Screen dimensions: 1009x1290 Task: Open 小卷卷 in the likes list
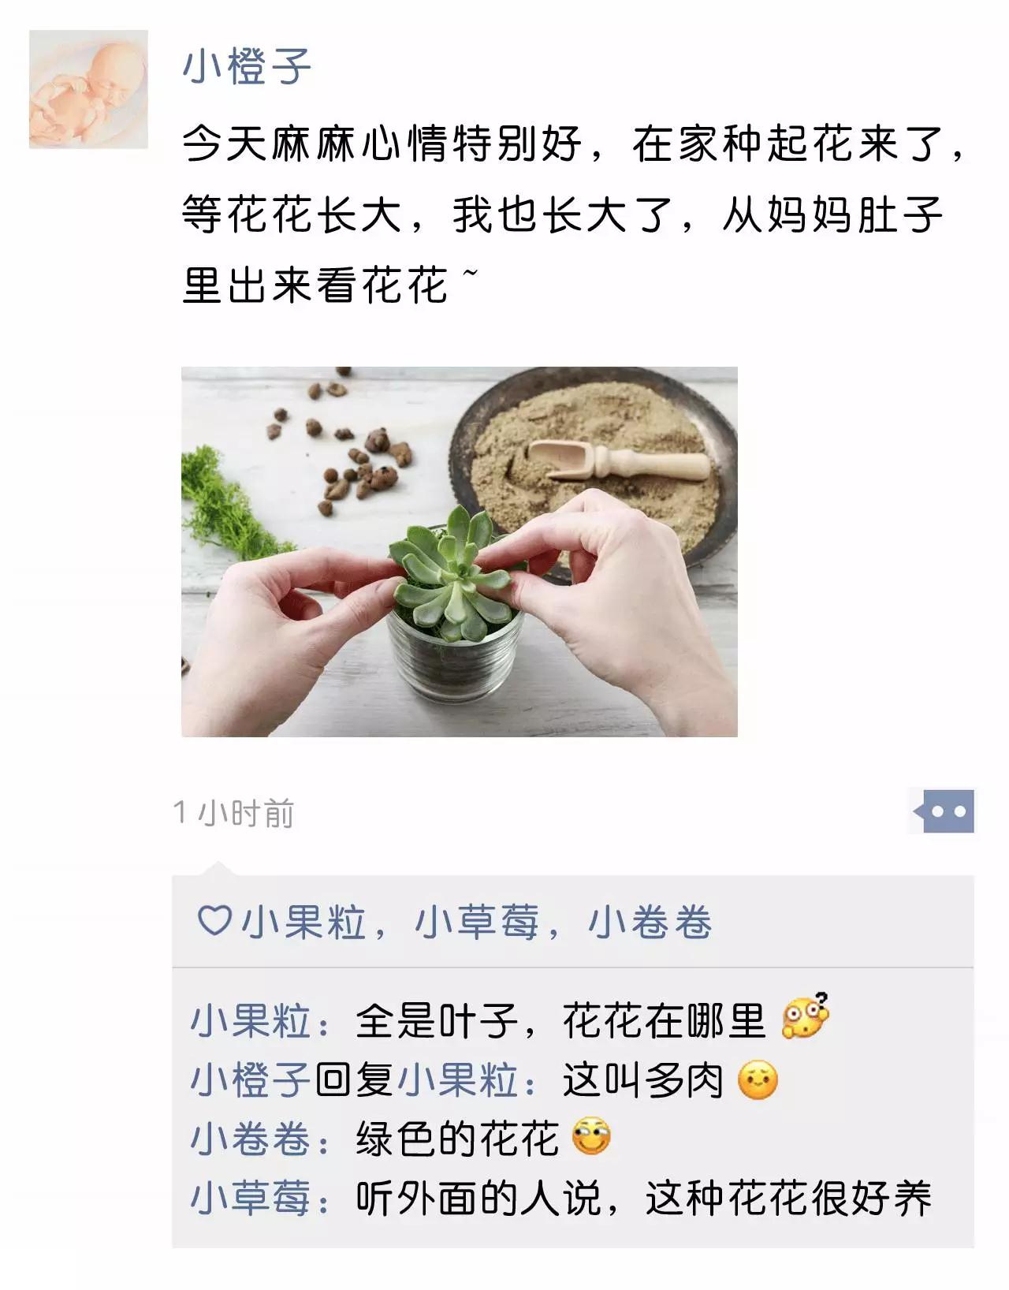point(650,921)
